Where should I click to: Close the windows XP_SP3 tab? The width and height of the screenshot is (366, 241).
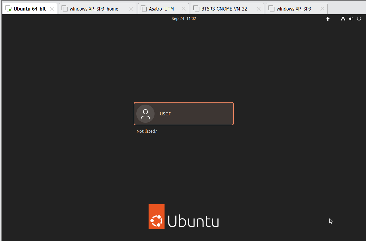(322, 9)
